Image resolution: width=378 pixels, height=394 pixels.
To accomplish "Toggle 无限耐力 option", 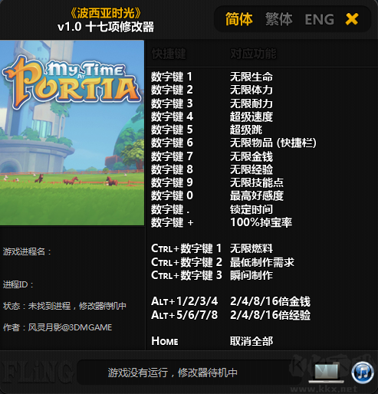I will pos(251,103).
